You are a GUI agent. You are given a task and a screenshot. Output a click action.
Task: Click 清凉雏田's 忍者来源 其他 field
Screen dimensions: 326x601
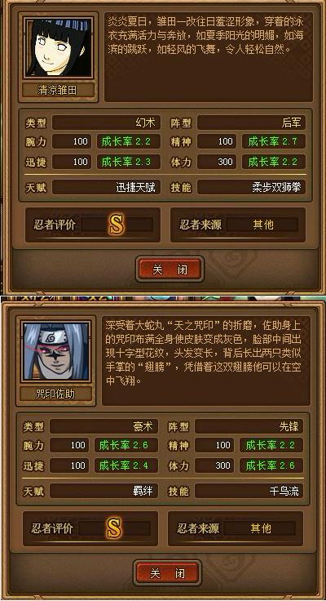263,225
